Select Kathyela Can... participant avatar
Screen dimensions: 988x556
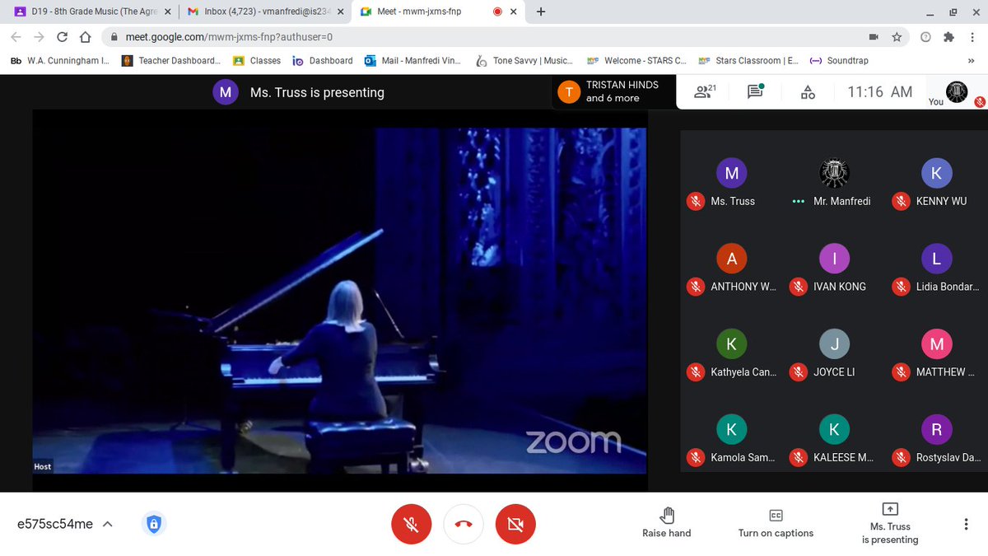tap(732, 344)
